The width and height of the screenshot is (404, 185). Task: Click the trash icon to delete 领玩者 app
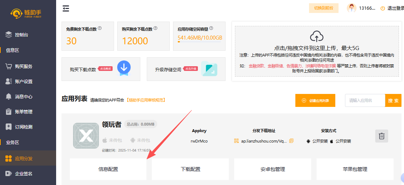click(x=381, y=136)
